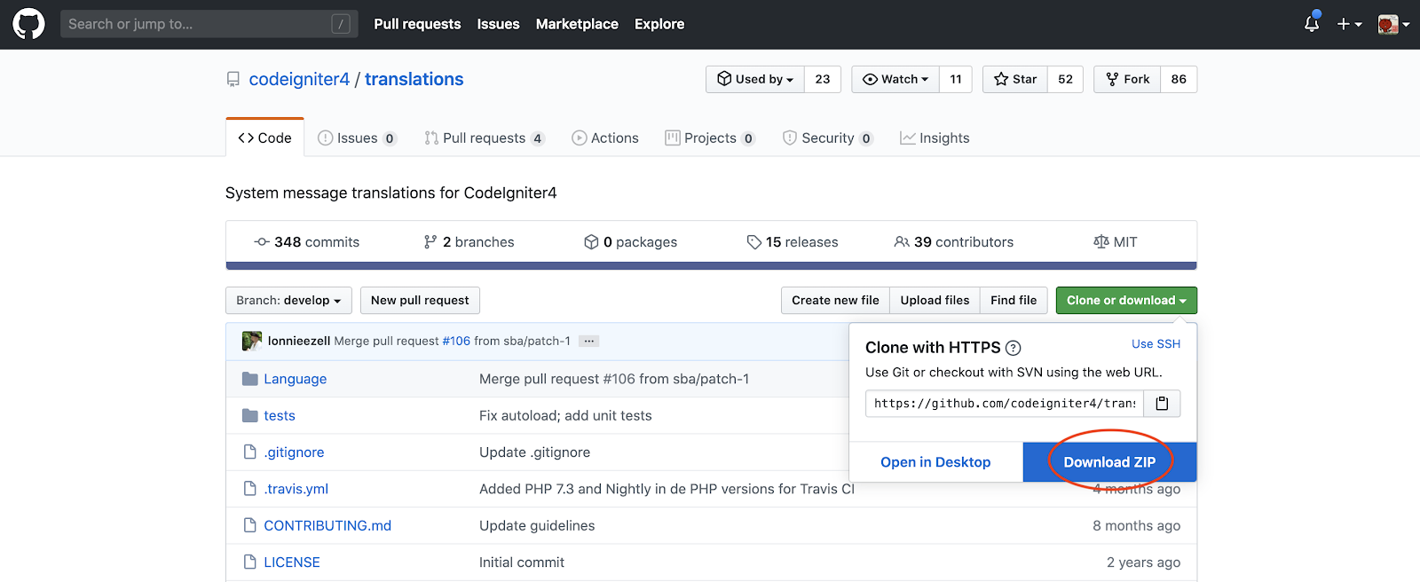The width and height of the screenshot is (1420, 582).
Task: Click Create new file button
Action: (x=835, y=301)
